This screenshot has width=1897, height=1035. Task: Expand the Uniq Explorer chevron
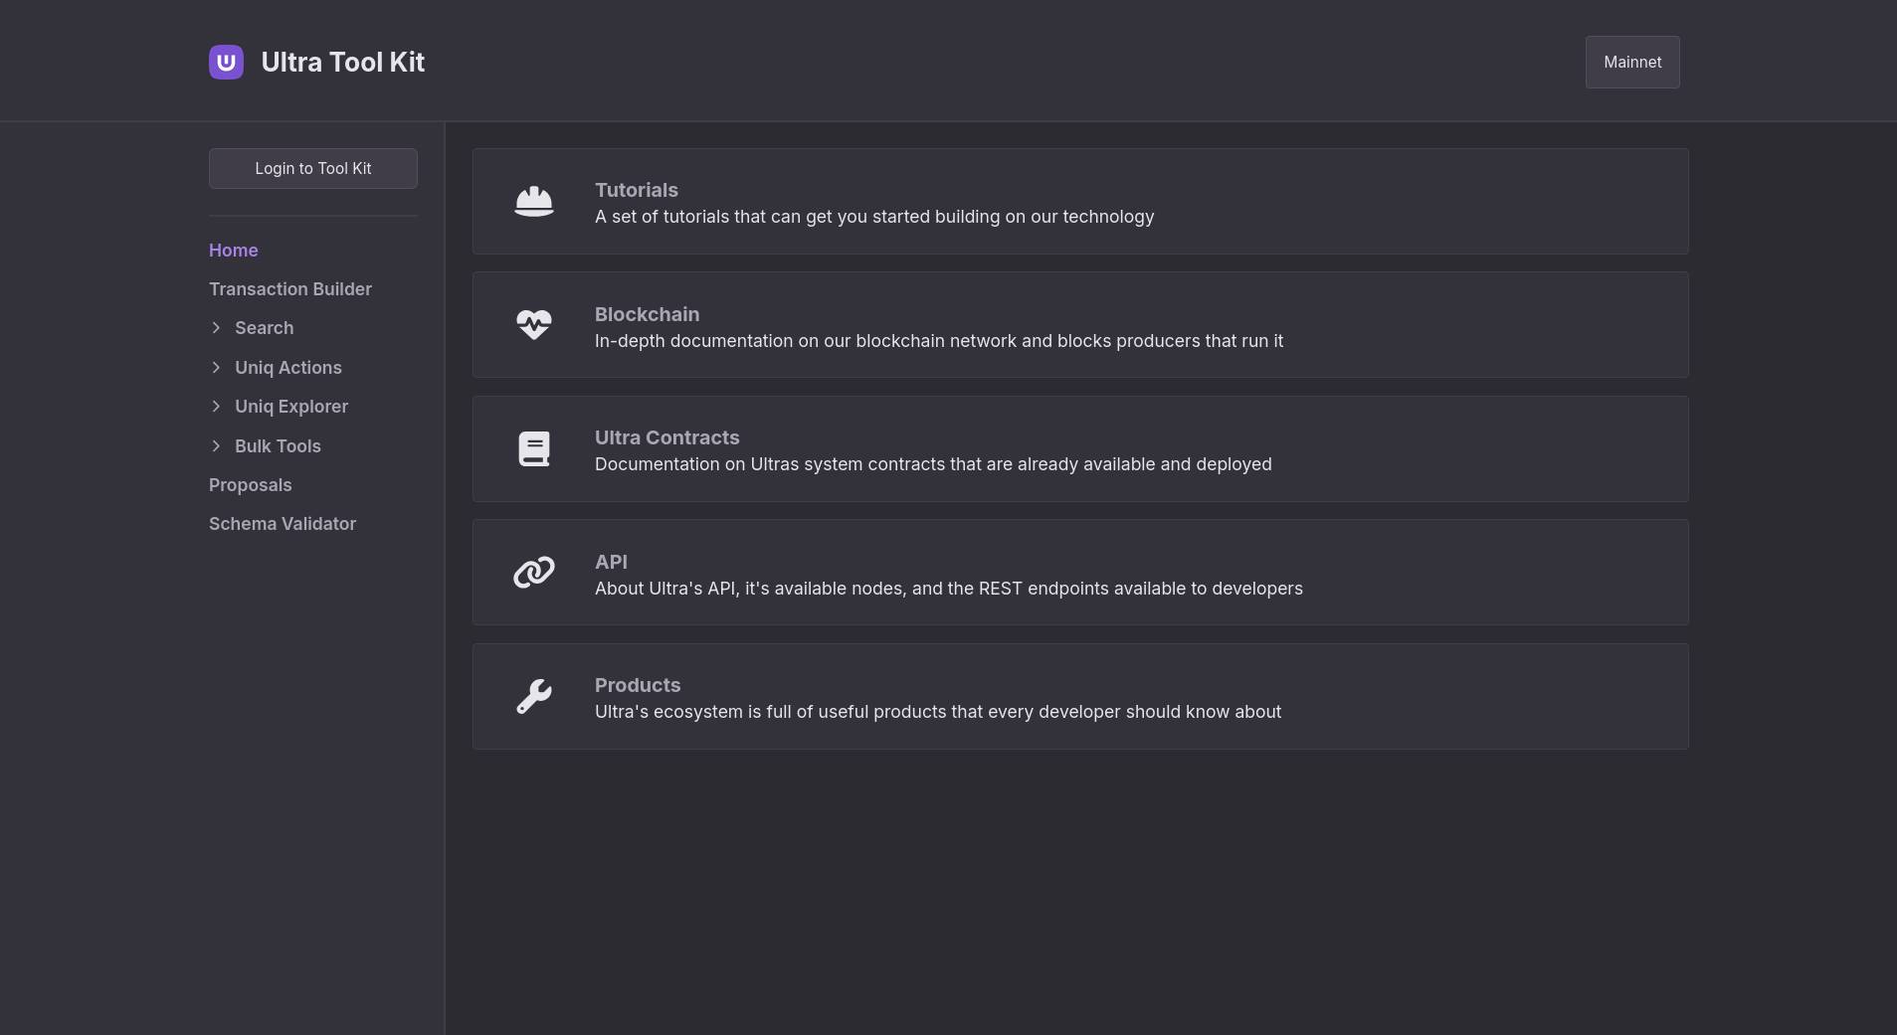point(216,407)
